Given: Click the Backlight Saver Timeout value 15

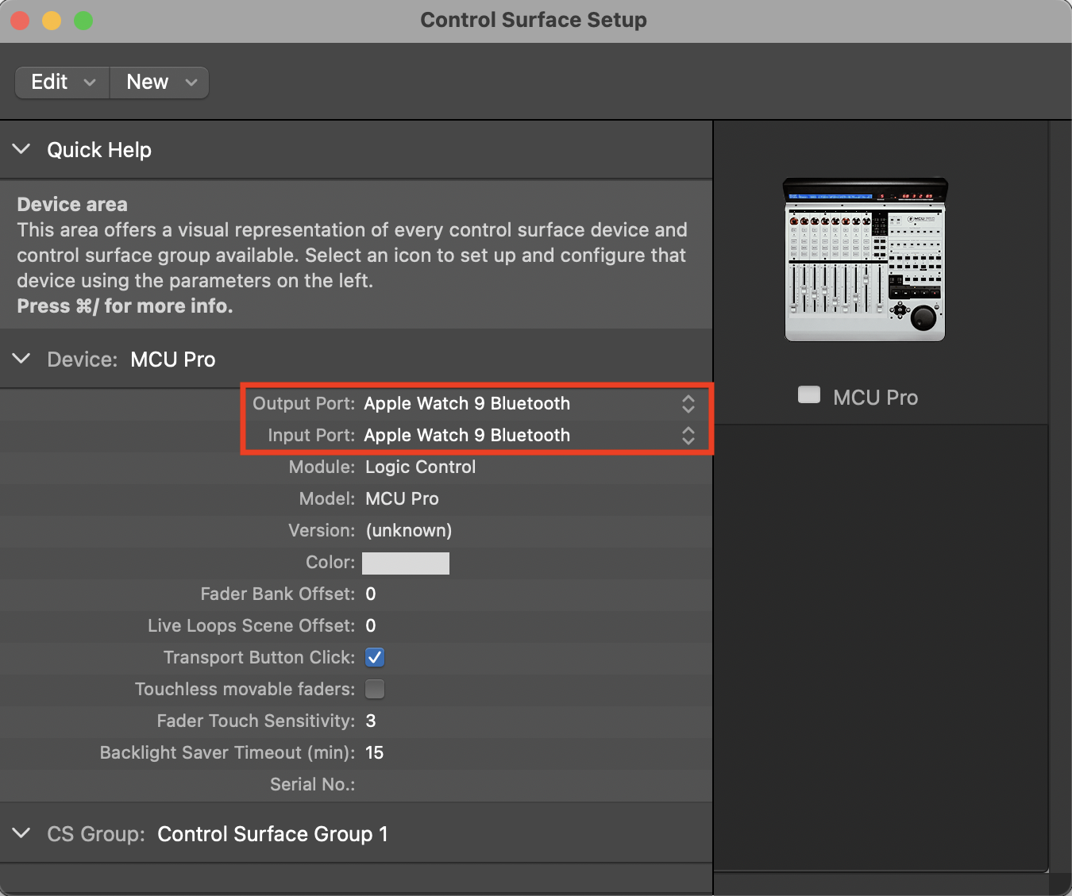Looking at the screenshot, I should coord(375,752).
